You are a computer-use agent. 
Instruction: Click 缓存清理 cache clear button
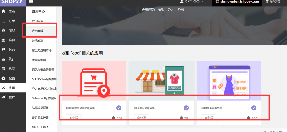276,2
